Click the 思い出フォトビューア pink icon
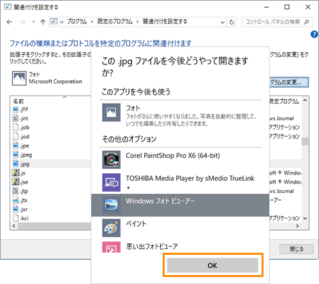Image resolution: width=319 pixels, height=284 pixels. click(111, 247)
